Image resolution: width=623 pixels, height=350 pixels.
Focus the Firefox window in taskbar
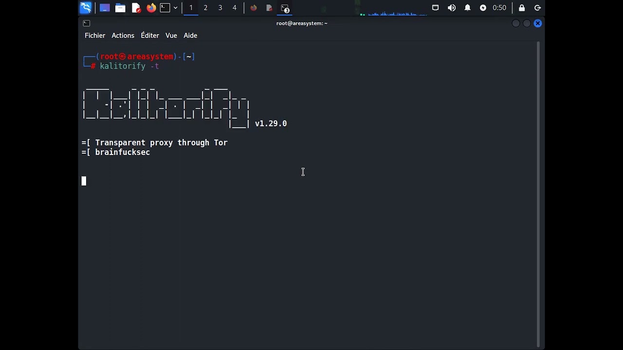coord(254,8)
